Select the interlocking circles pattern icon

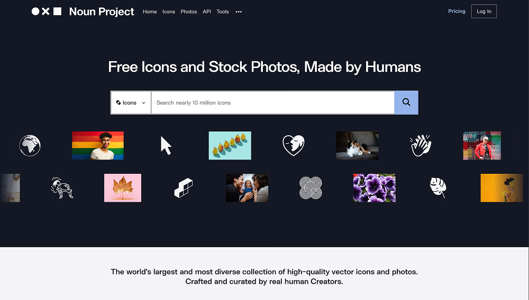tap(311, 188)
